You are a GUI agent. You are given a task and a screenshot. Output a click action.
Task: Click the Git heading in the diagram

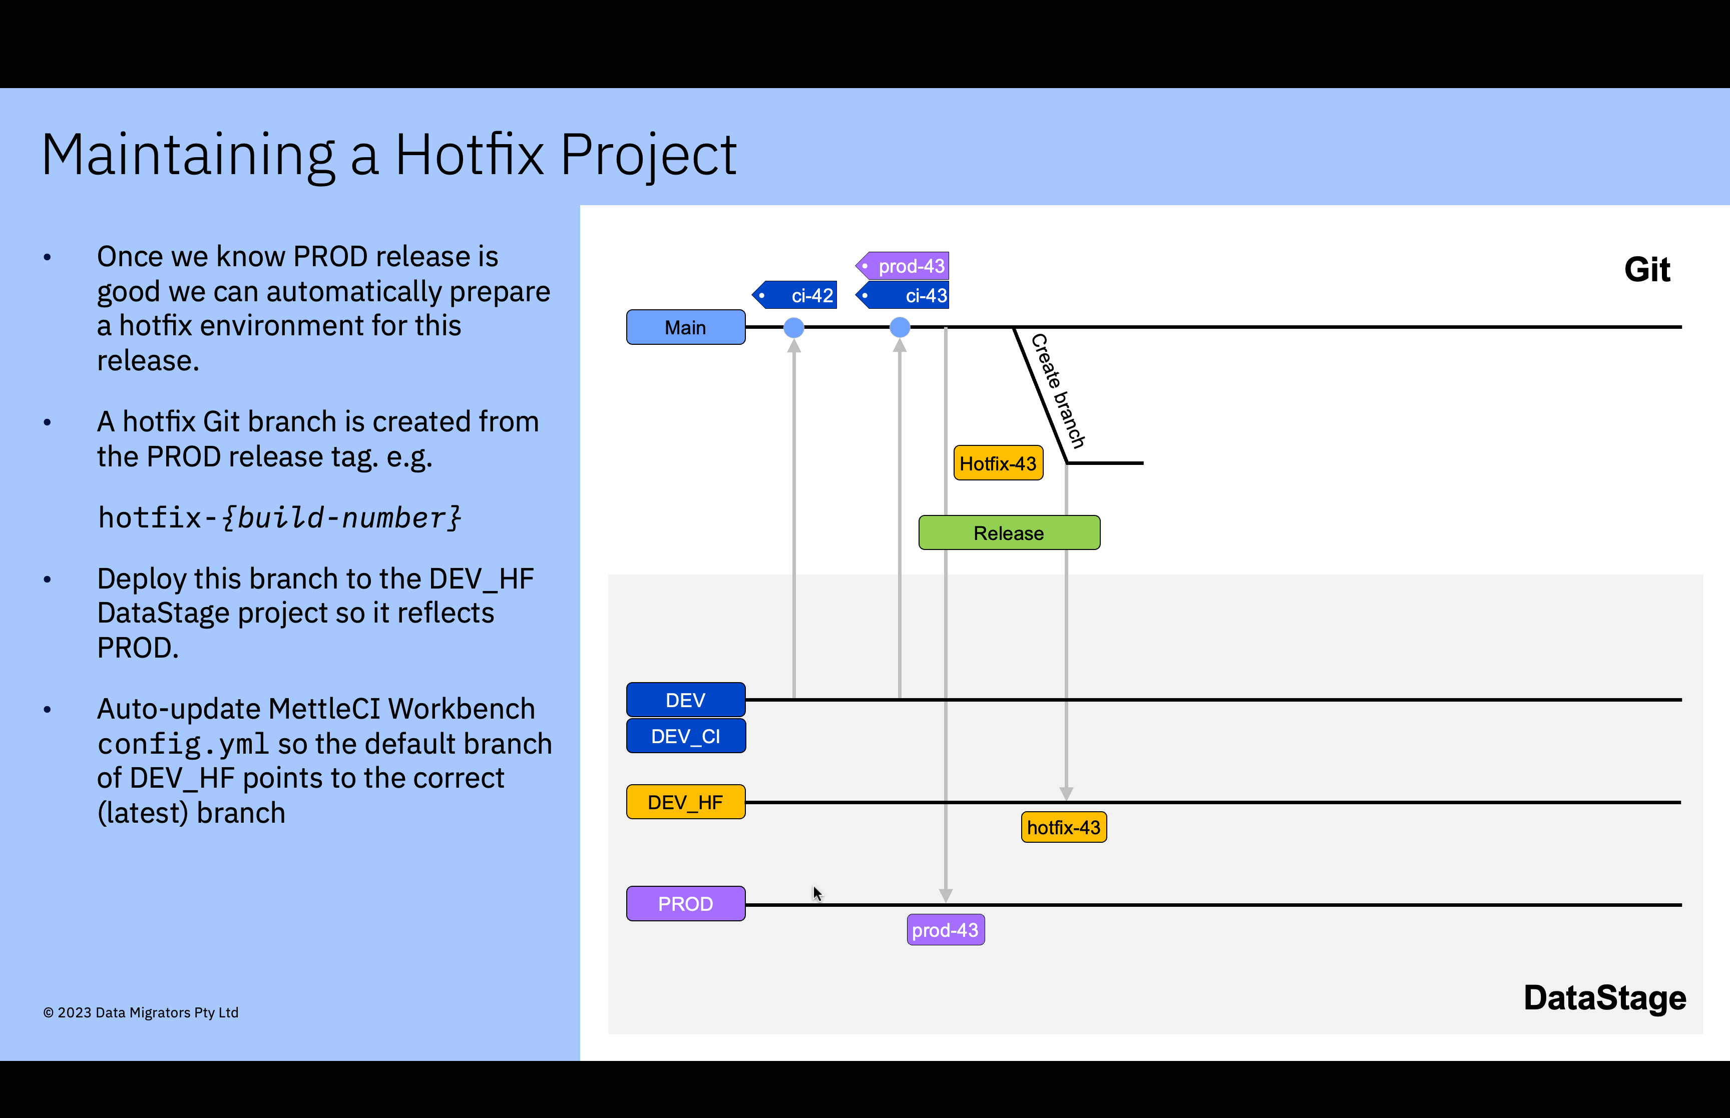click(x=1646, y=270)
